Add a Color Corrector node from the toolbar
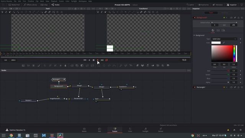This screenshot has width=245, height=138. click(45, 66)
